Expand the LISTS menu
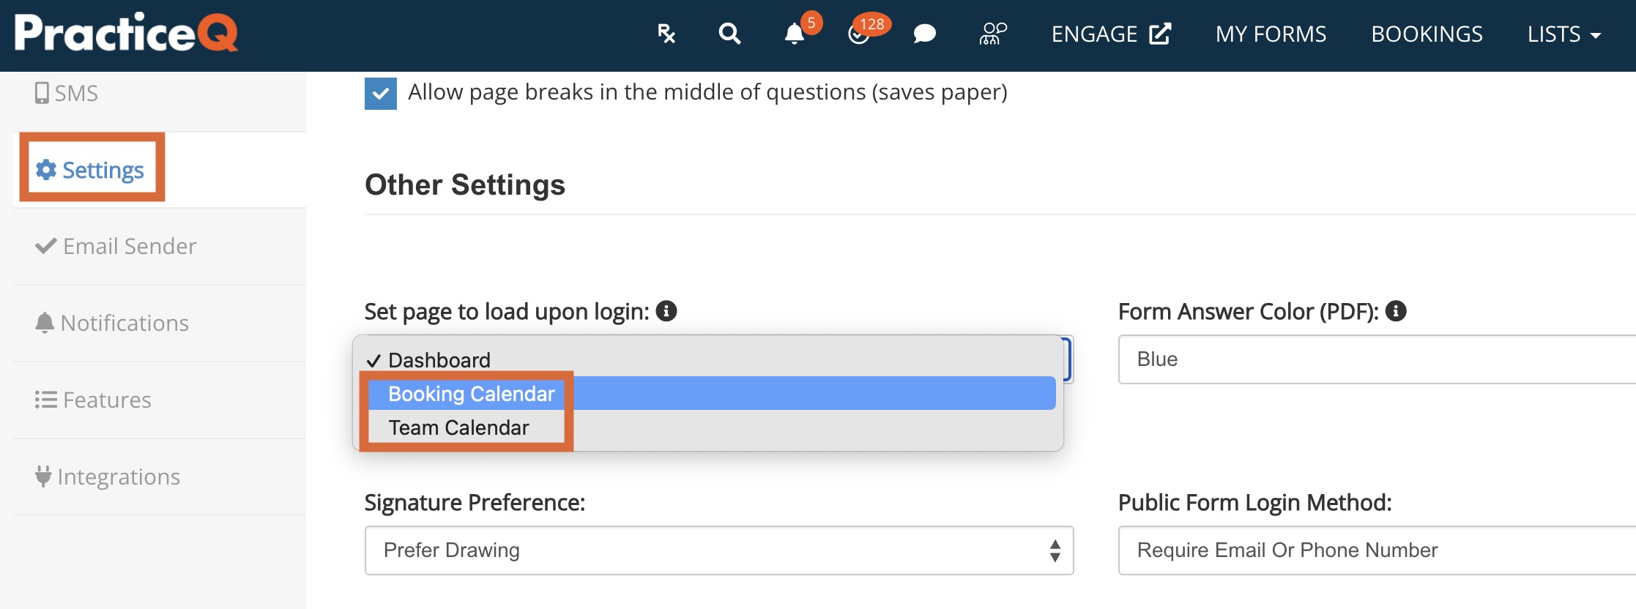Screen dimensions: 1636x609 [x=1564, y=34]
